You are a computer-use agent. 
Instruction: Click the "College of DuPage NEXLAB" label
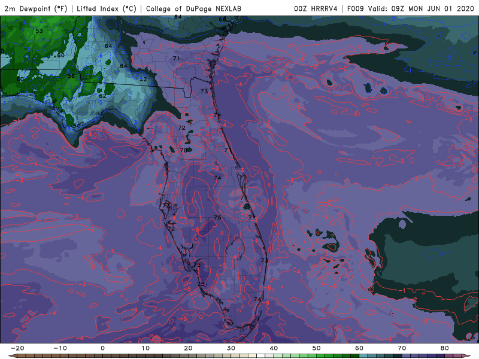click(x=193, y=8)
